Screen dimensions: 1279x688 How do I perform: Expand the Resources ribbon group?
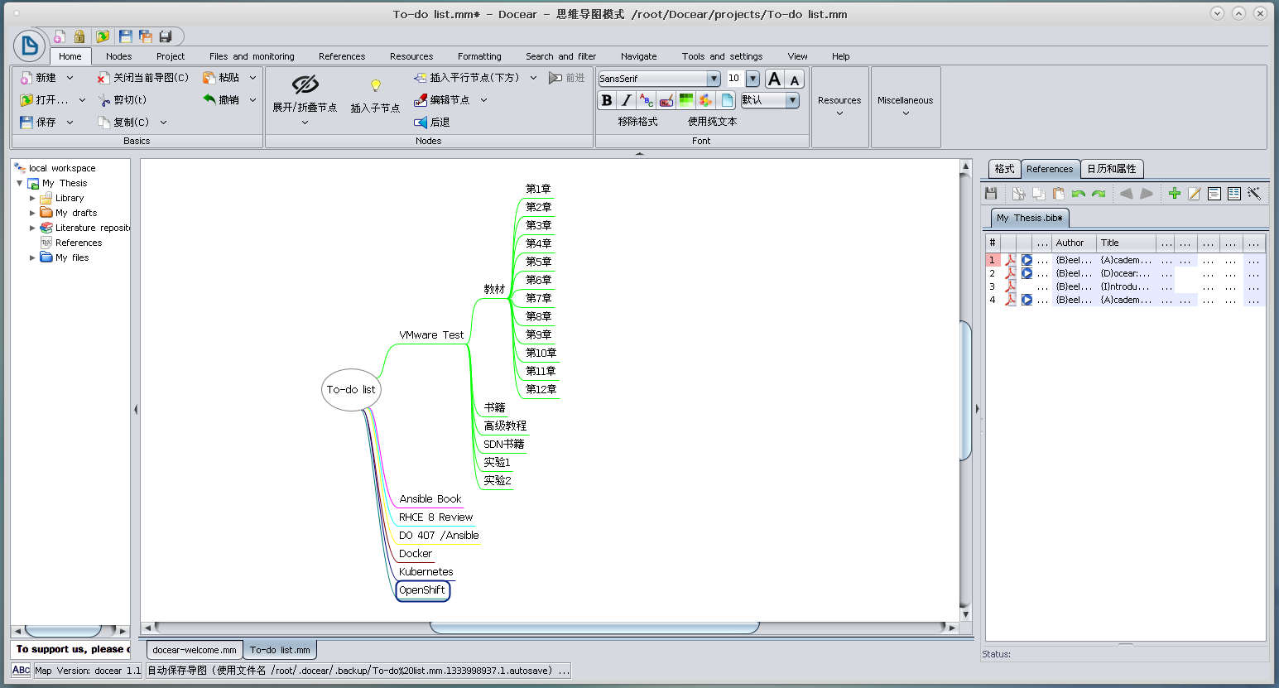click(x=839, y=106)
